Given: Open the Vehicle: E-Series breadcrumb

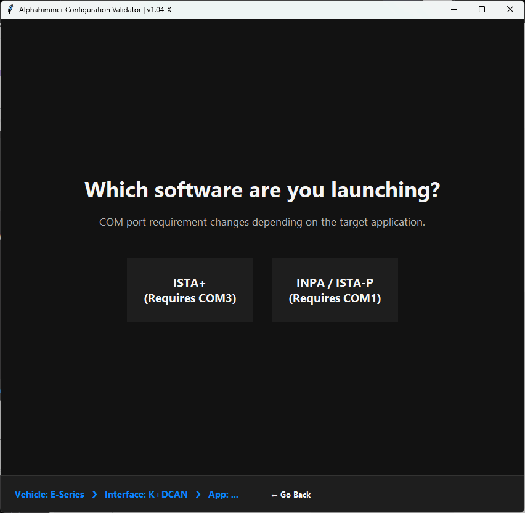Looking at the screenshot, I should coord(49,495).
